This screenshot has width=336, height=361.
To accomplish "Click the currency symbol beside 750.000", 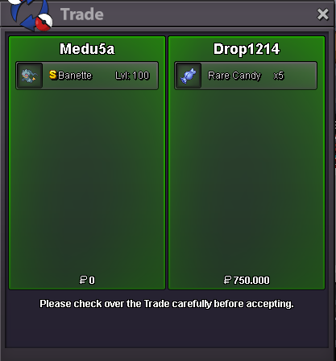I will 227,280.
